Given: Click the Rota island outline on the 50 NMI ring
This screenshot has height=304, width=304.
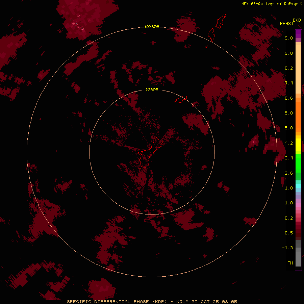Looking at the screenshot, I should pos(181,99).
